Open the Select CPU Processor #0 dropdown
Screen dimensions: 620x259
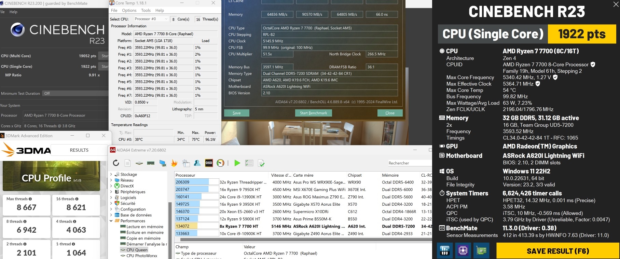pos(151,19)
